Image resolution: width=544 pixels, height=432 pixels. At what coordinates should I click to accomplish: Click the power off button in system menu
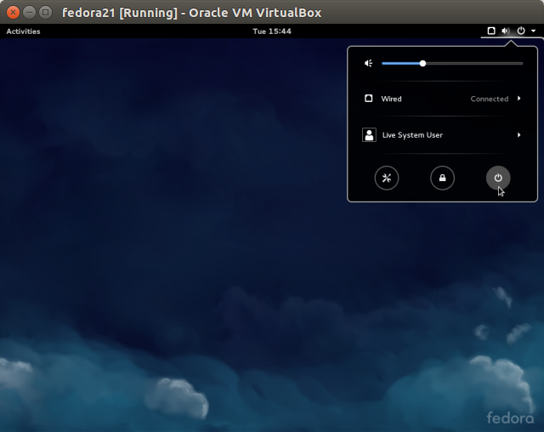(498, 178)
